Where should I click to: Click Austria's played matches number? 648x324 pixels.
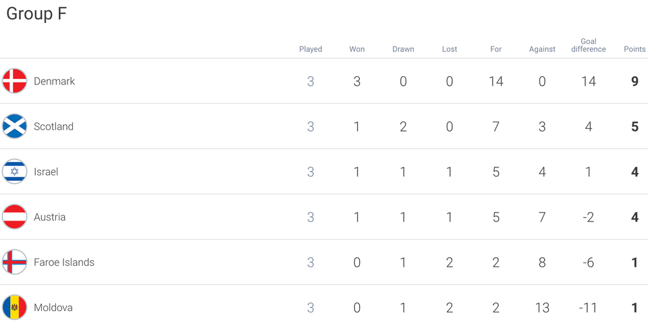(x=310, y=217)
